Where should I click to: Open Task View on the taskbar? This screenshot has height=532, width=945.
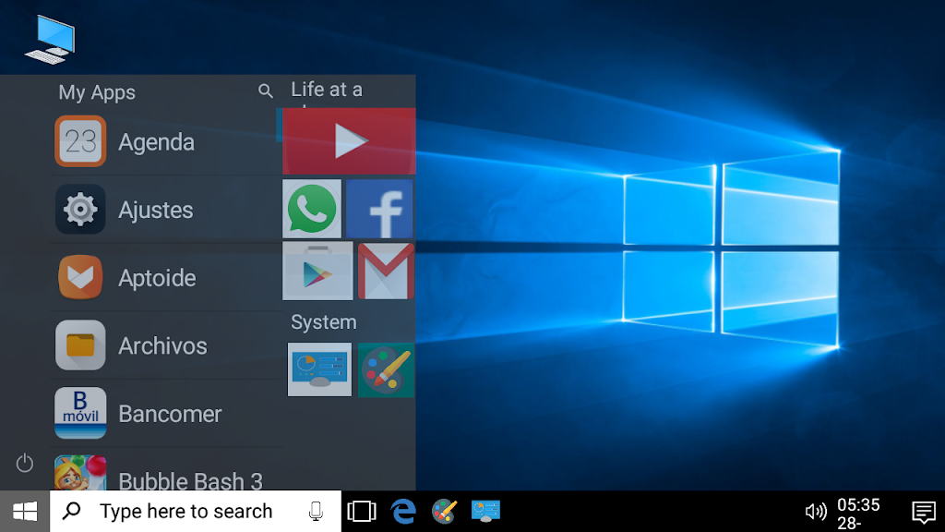362,511
